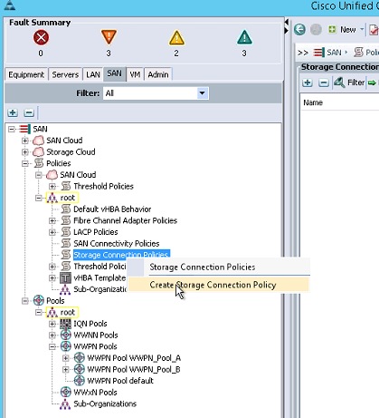The image size is (379, 418).
Task: Open the Admin tab
Action: click(x=158, y=74)
